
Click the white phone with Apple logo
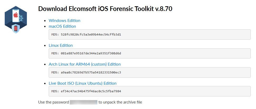coord(16,15)
